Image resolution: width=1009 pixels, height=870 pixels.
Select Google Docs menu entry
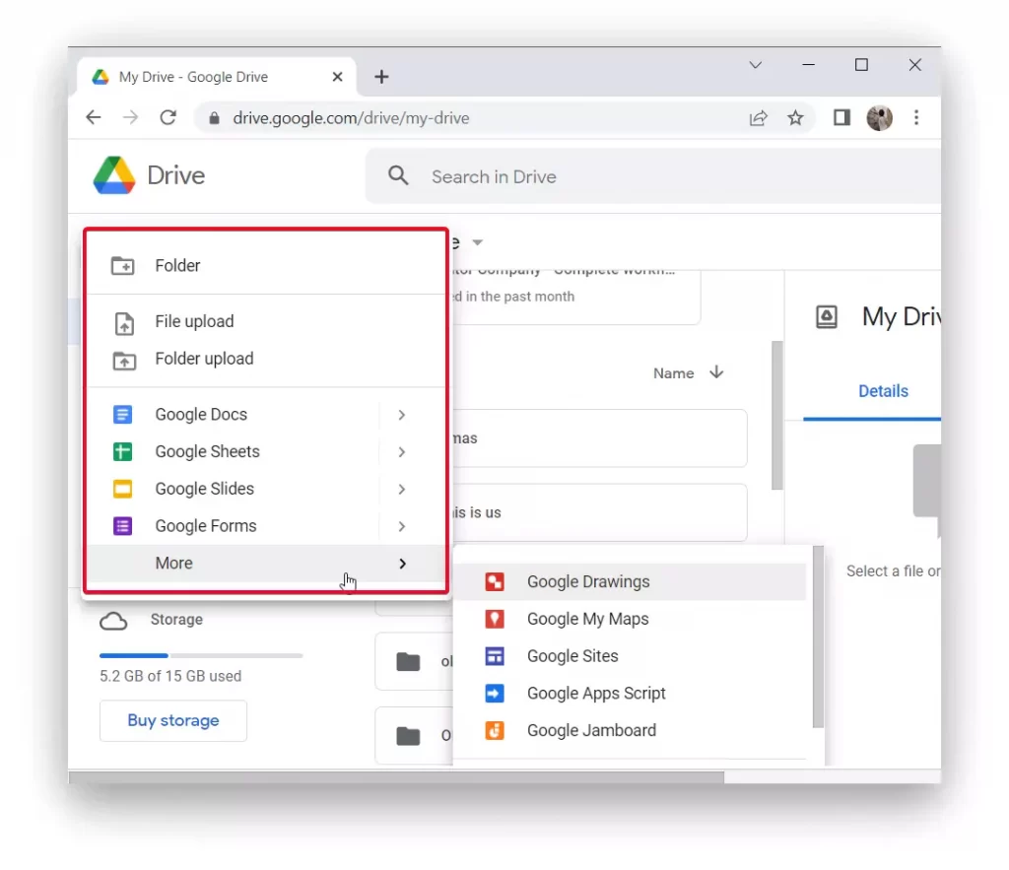coord(266,415)
